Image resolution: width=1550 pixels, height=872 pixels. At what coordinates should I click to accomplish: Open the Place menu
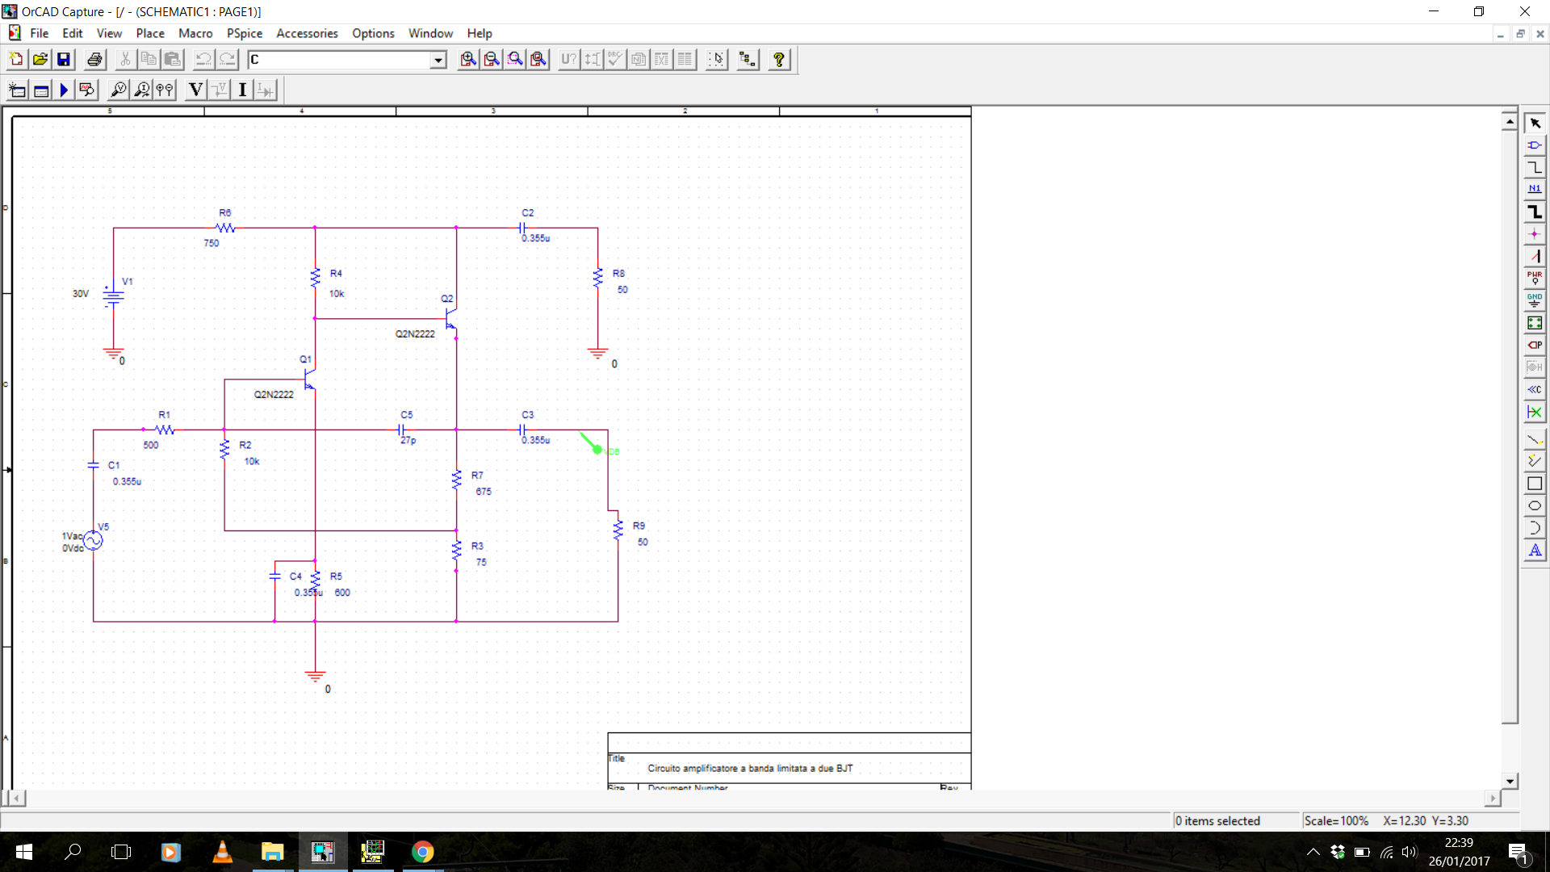[x=149, y=33]
